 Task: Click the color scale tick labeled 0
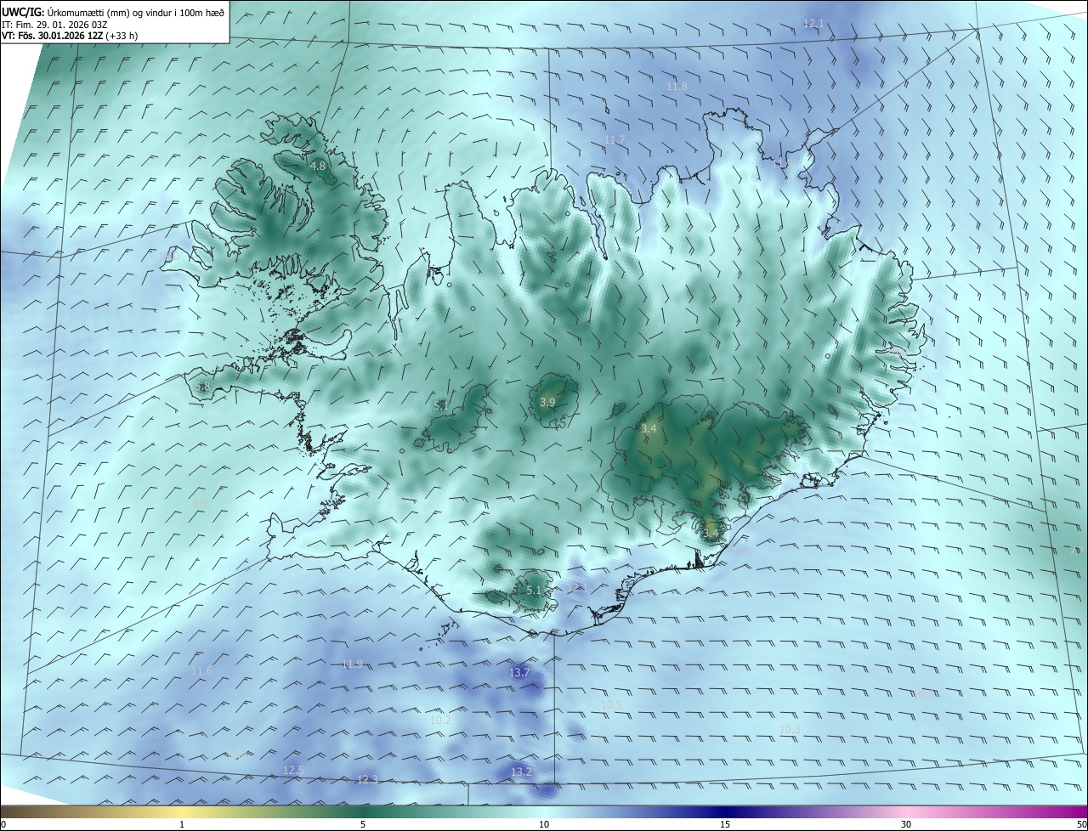tap(3, 825)
